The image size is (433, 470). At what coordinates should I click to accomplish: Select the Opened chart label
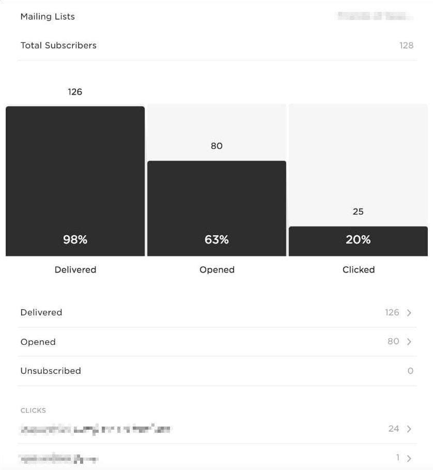coord(216,269)
